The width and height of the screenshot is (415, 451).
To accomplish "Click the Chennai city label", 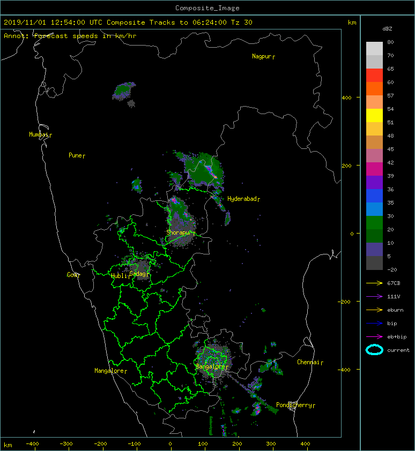I will tap(310, 362).
